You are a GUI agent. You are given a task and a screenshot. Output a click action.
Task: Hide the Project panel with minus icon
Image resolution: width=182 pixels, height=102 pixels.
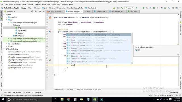(44, 11)
